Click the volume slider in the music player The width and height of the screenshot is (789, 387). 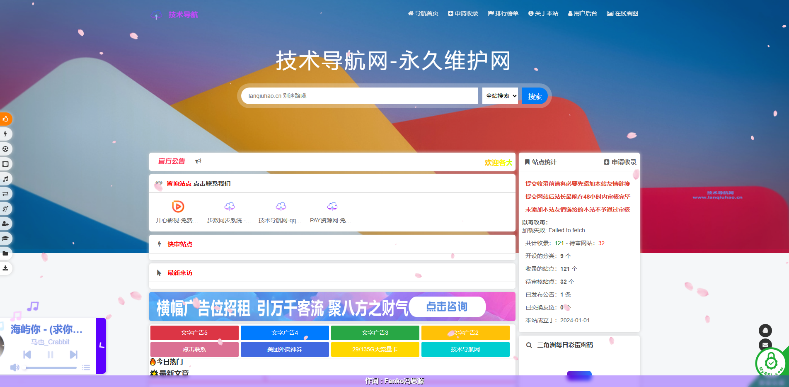coord(52,368)
